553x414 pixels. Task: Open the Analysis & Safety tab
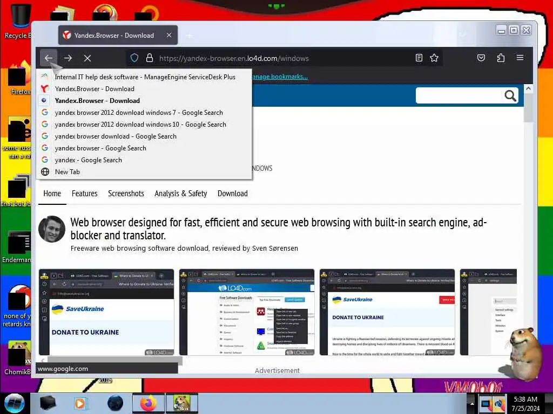click(180, 194)
